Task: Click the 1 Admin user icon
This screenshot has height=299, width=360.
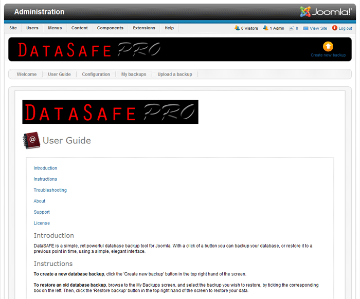Action: 266,28
